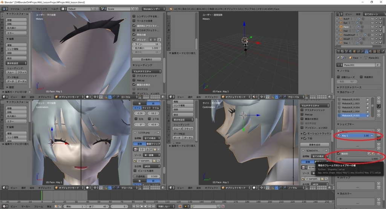
Task: Open the ファイル menu
Action: 15,9
